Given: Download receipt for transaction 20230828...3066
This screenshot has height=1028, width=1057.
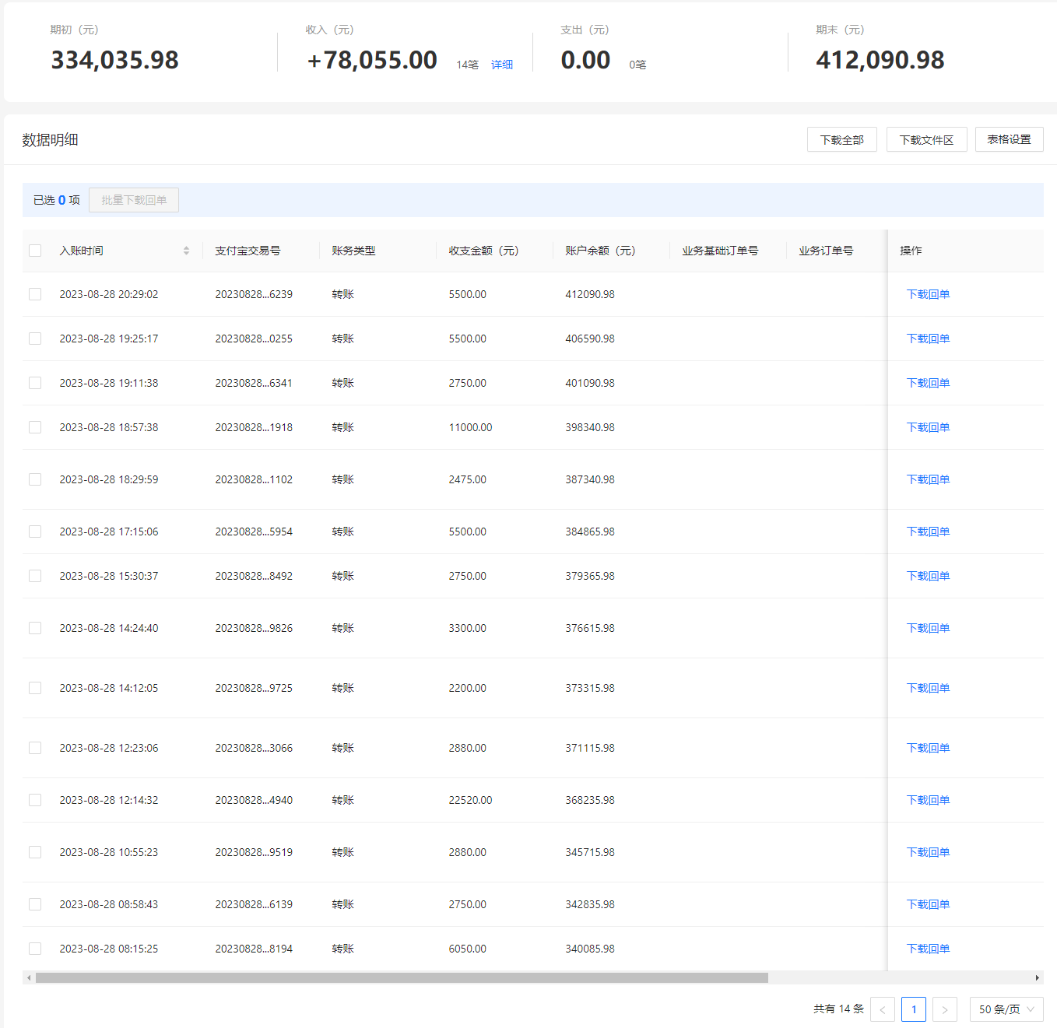Looking at the screenshot, I should coord(928,748).
